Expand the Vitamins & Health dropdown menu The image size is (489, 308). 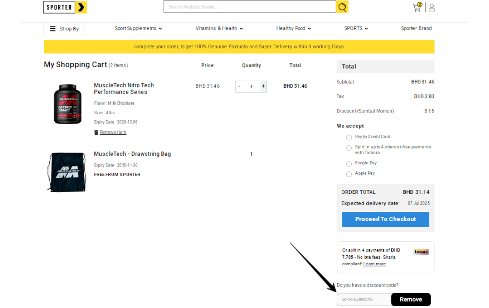[219, 28]
